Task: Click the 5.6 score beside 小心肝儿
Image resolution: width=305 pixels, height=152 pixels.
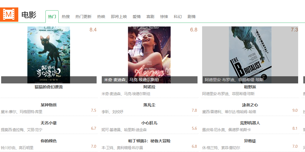Action: [x=194, y=128]
